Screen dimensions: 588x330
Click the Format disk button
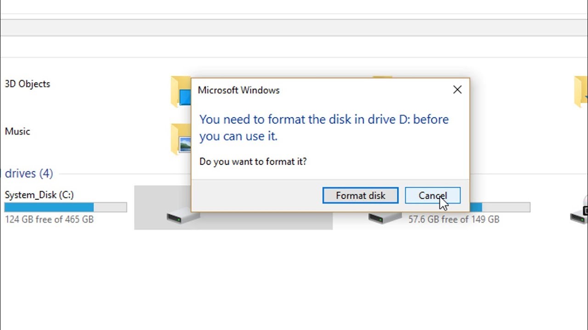[x=361, y=196]
